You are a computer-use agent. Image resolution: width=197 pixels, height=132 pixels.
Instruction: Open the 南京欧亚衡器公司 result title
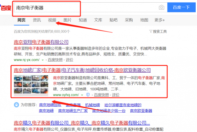(x=82, y=70)
